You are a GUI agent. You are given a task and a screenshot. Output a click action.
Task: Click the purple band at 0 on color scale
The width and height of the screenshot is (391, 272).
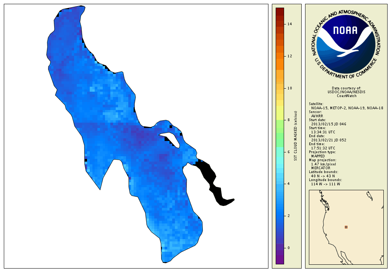(280, 248)
